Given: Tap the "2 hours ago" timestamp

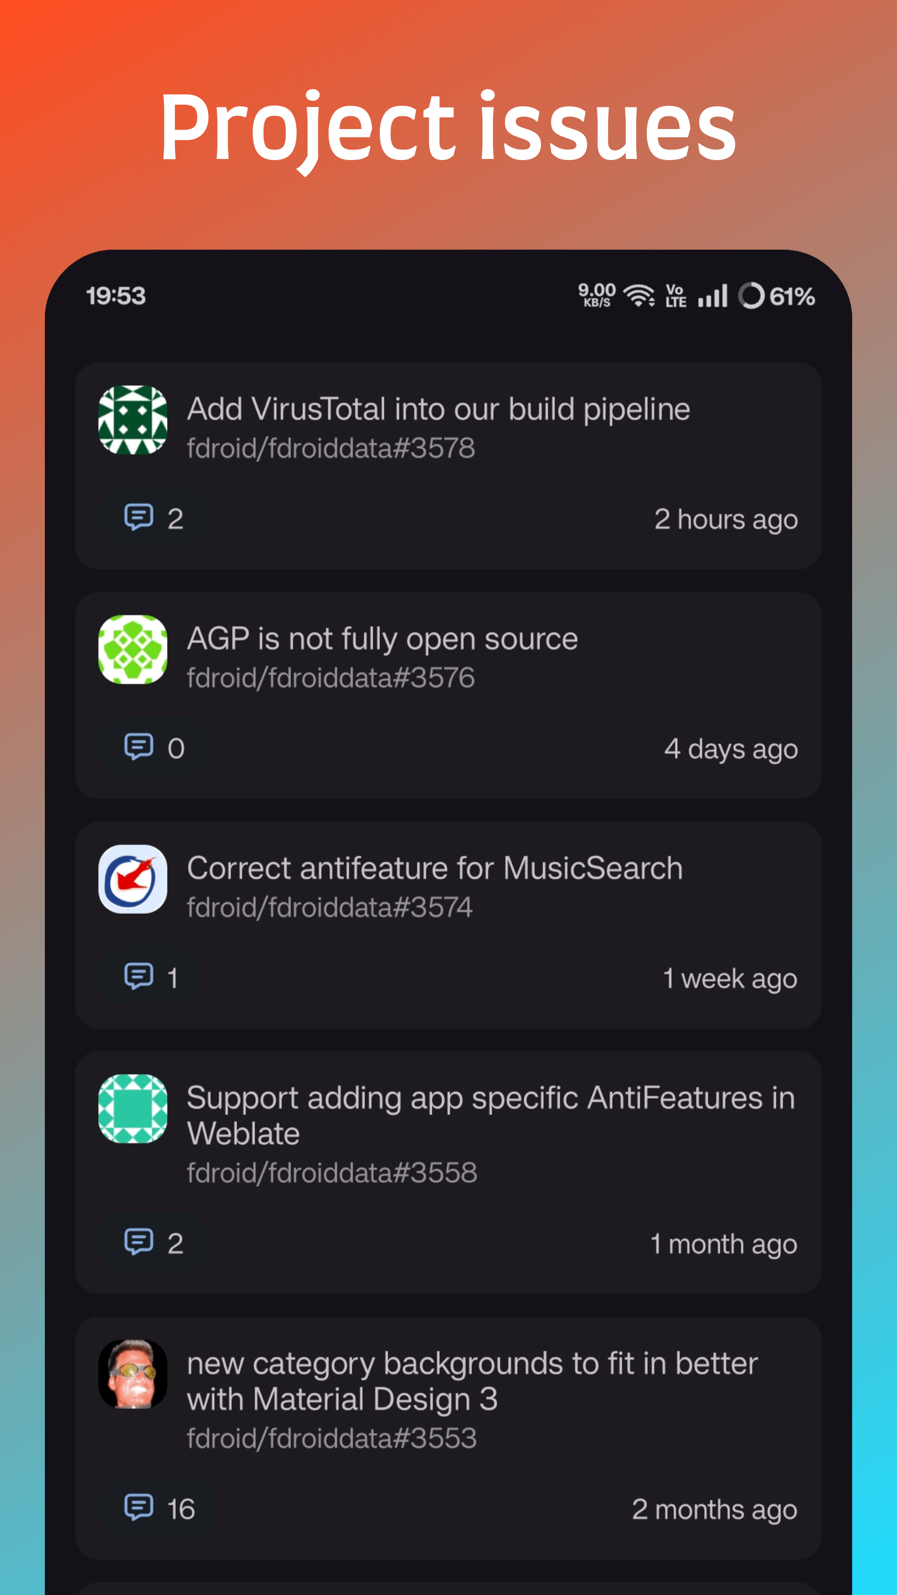Looking at the screenshot, I should point(725,519).
